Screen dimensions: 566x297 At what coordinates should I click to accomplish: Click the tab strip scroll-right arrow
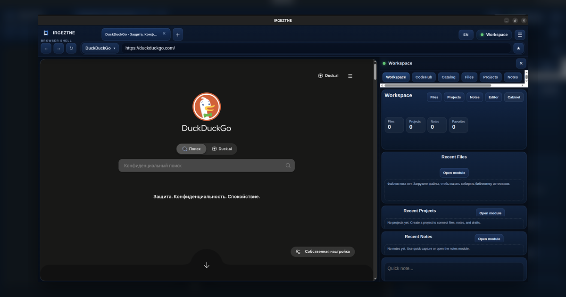click(x=522, y=85)
